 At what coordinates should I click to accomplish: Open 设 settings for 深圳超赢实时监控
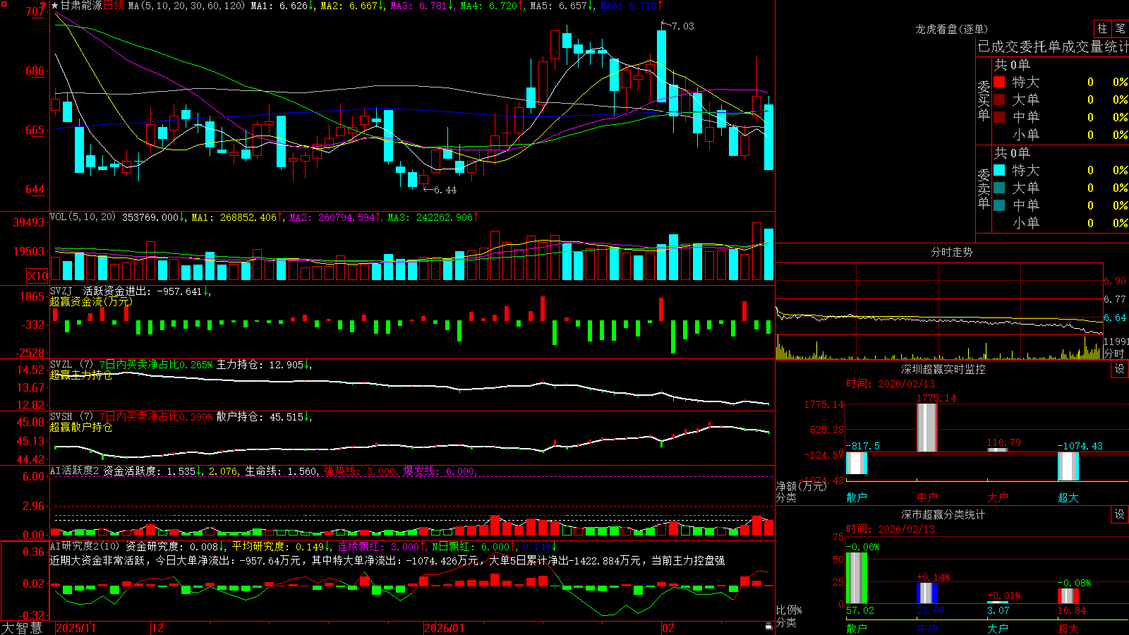coord(1120,369)
